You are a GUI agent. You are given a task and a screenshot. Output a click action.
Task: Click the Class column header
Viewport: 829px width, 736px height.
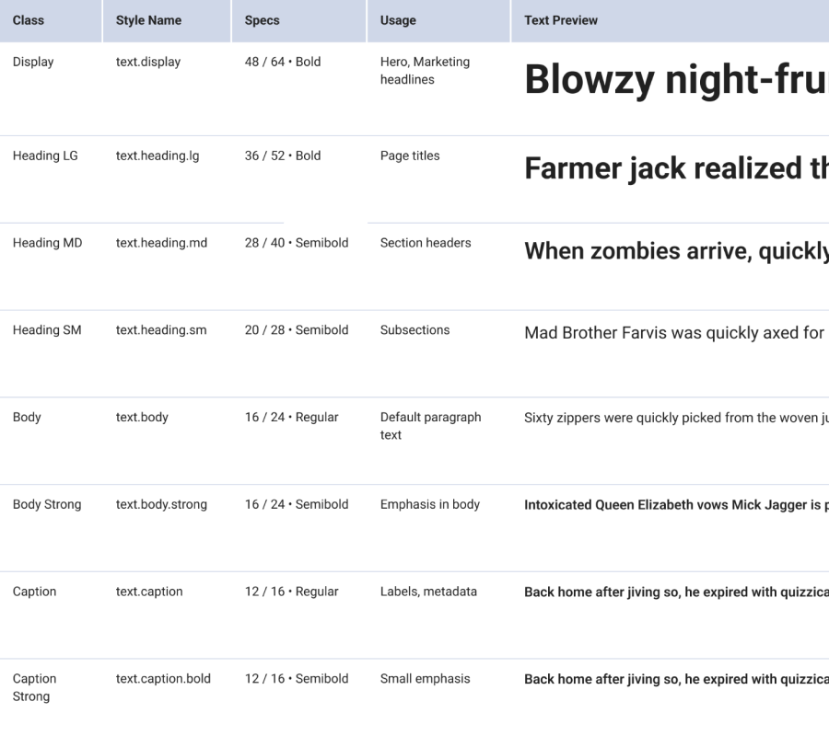pos(29,20)
